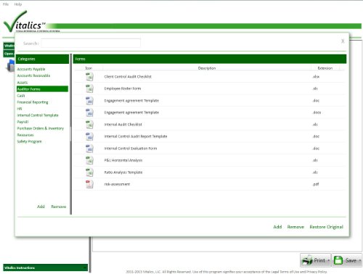The image size is (363, 274).
Task: Click the Word icon for the .doc Engagement agreement Template
Action: click(x=89, y=101)
